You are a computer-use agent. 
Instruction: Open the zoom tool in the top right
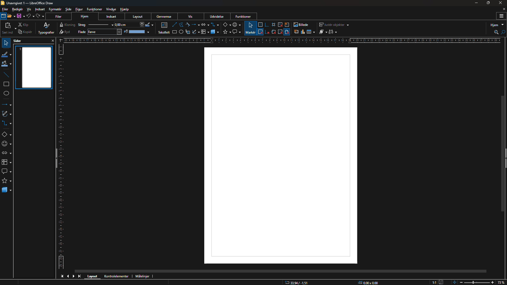point(496,32)
